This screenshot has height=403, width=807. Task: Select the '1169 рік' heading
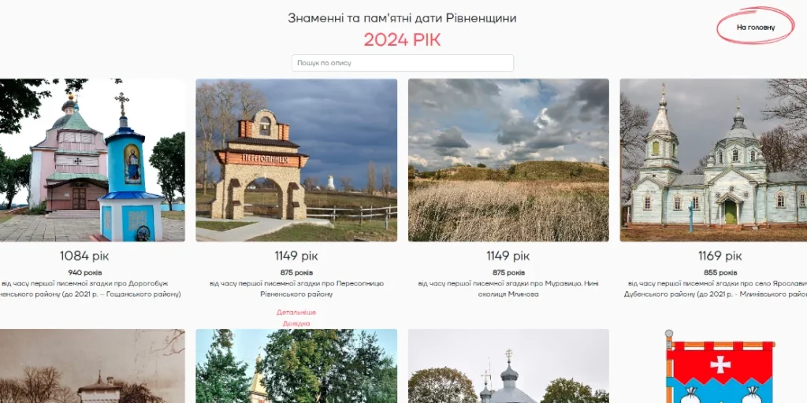pos(720,256)
